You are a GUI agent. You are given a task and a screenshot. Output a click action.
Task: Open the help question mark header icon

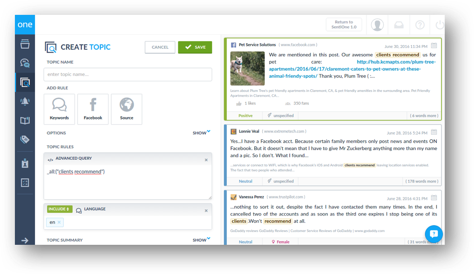pos(420,25)
